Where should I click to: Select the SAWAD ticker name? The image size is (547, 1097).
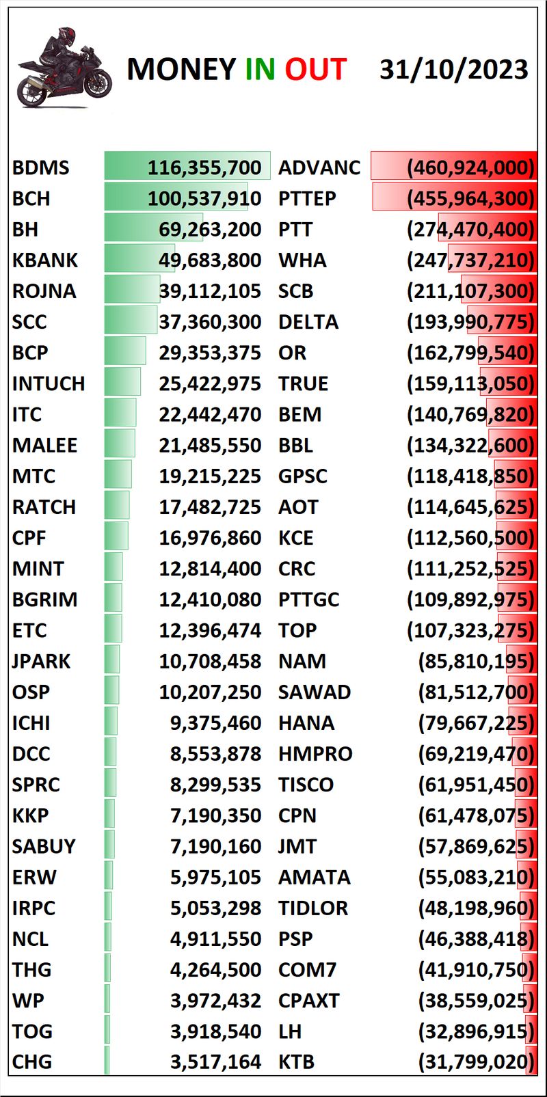[x=315, y=692]
